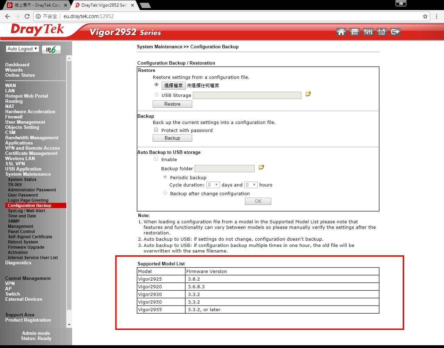Viewport: 444px width, 348px height.
Task: Click the DrayTek logo
Action: (37, 30)
